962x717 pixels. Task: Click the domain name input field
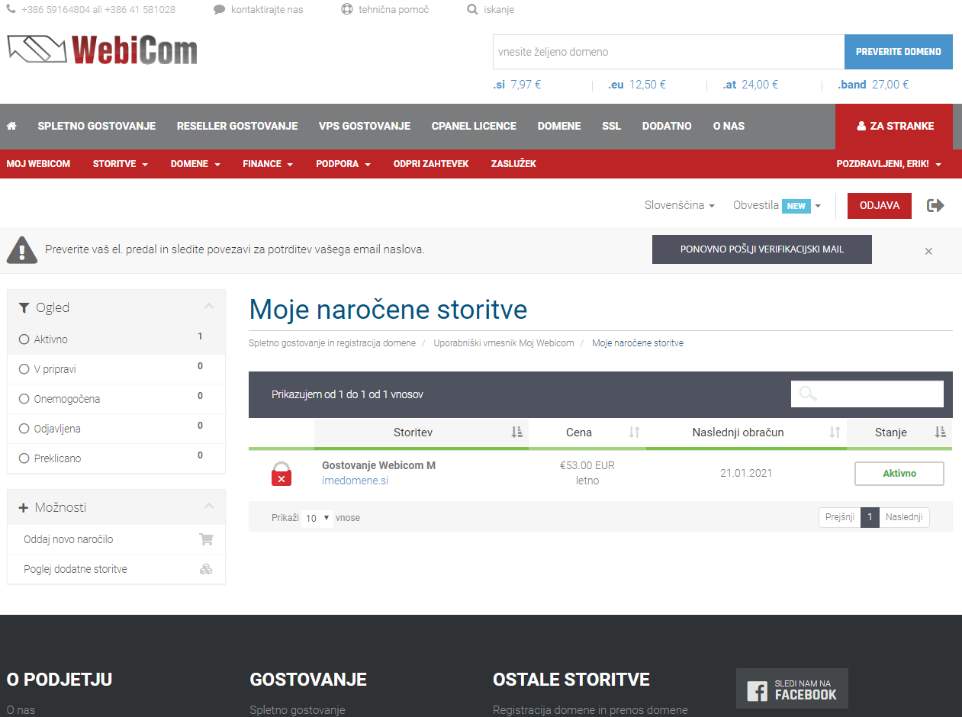coord(668,52)
